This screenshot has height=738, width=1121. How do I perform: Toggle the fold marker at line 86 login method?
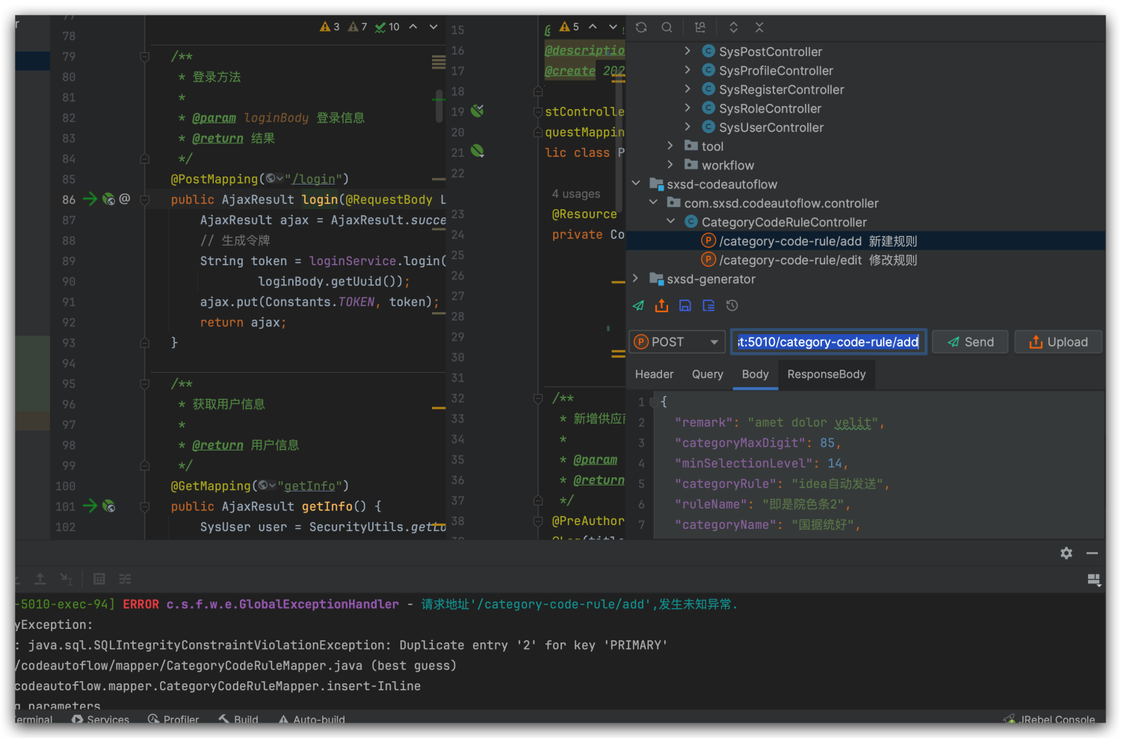[145, 199]
